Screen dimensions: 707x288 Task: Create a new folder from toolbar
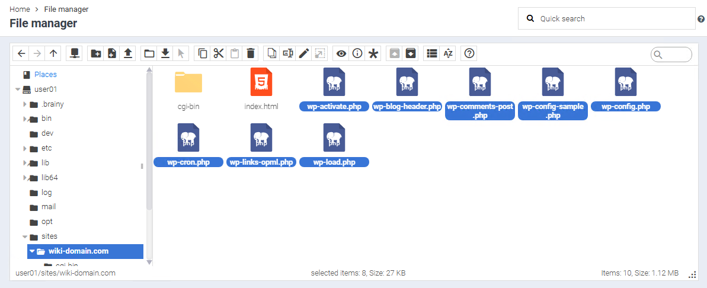pyautogui.click(x=95, y=54)
